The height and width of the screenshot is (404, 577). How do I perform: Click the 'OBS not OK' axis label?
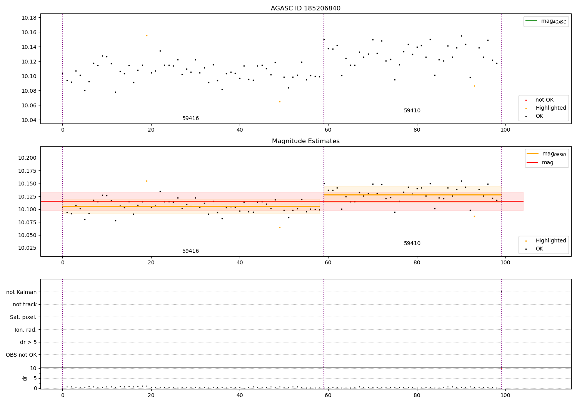pyautogui.click(x=22, y=355)
